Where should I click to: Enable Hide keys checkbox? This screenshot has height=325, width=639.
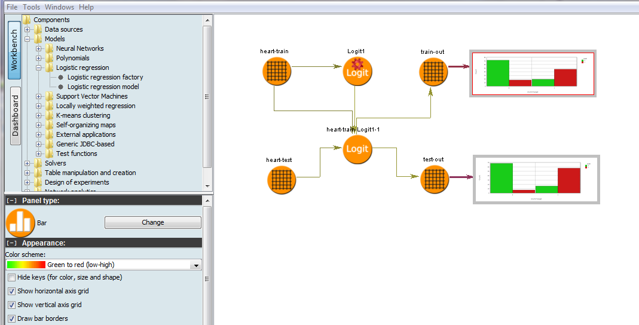(x=12, y=278)
